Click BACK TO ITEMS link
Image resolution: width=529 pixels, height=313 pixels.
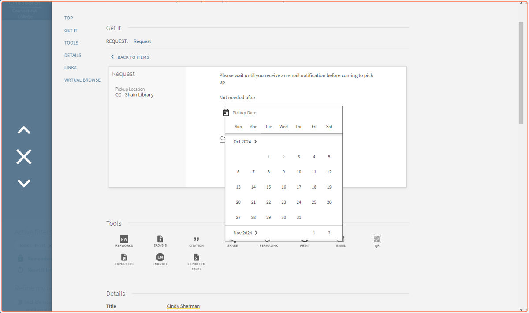133,57
